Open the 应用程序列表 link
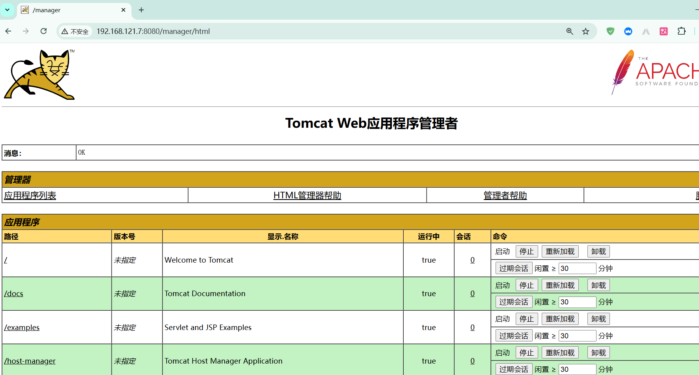 click(x=30, y=196)
